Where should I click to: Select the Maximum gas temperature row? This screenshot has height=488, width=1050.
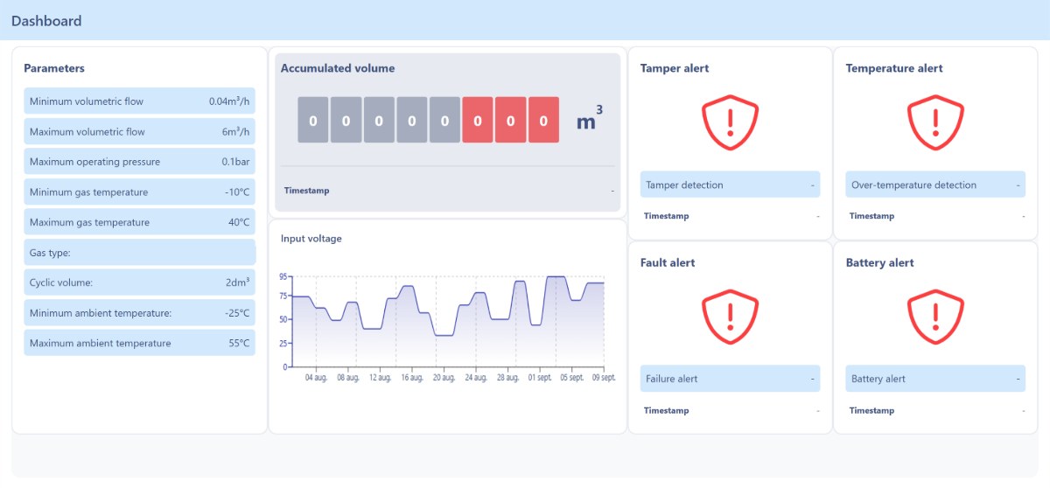coord(139,222)
